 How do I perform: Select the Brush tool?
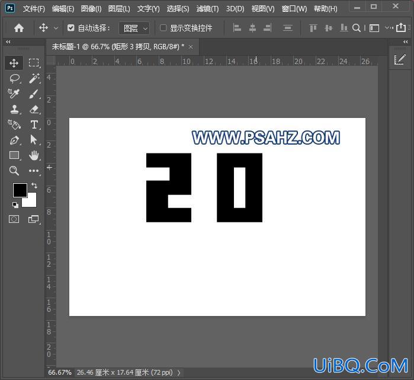(x=34, y=94)
